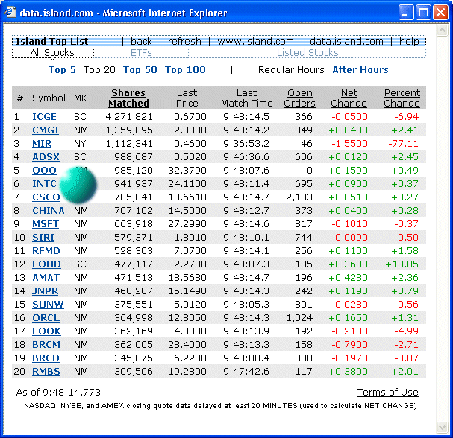Open the SIRI symbol link

pos(43,238)
